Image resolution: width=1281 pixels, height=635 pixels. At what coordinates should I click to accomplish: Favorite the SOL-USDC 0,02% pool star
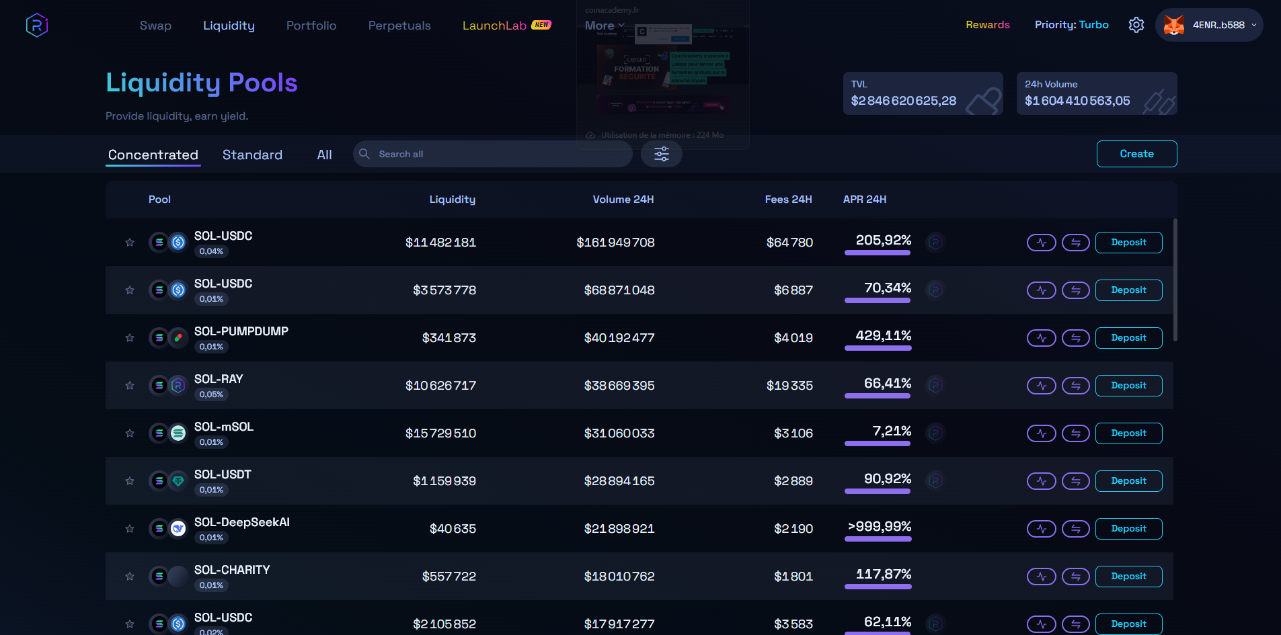coord(130,624)
